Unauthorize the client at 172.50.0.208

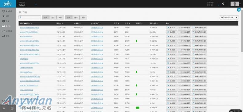(199, 99)
